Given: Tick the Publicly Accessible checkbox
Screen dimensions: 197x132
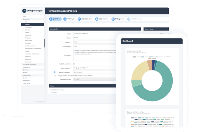Looking at the screenshot, I should 74,64.
